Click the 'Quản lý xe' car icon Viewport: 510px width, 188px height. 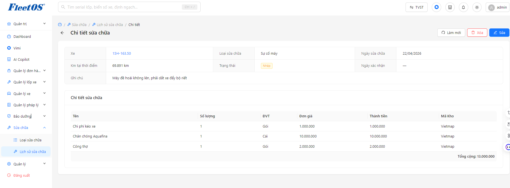(9, 94)
